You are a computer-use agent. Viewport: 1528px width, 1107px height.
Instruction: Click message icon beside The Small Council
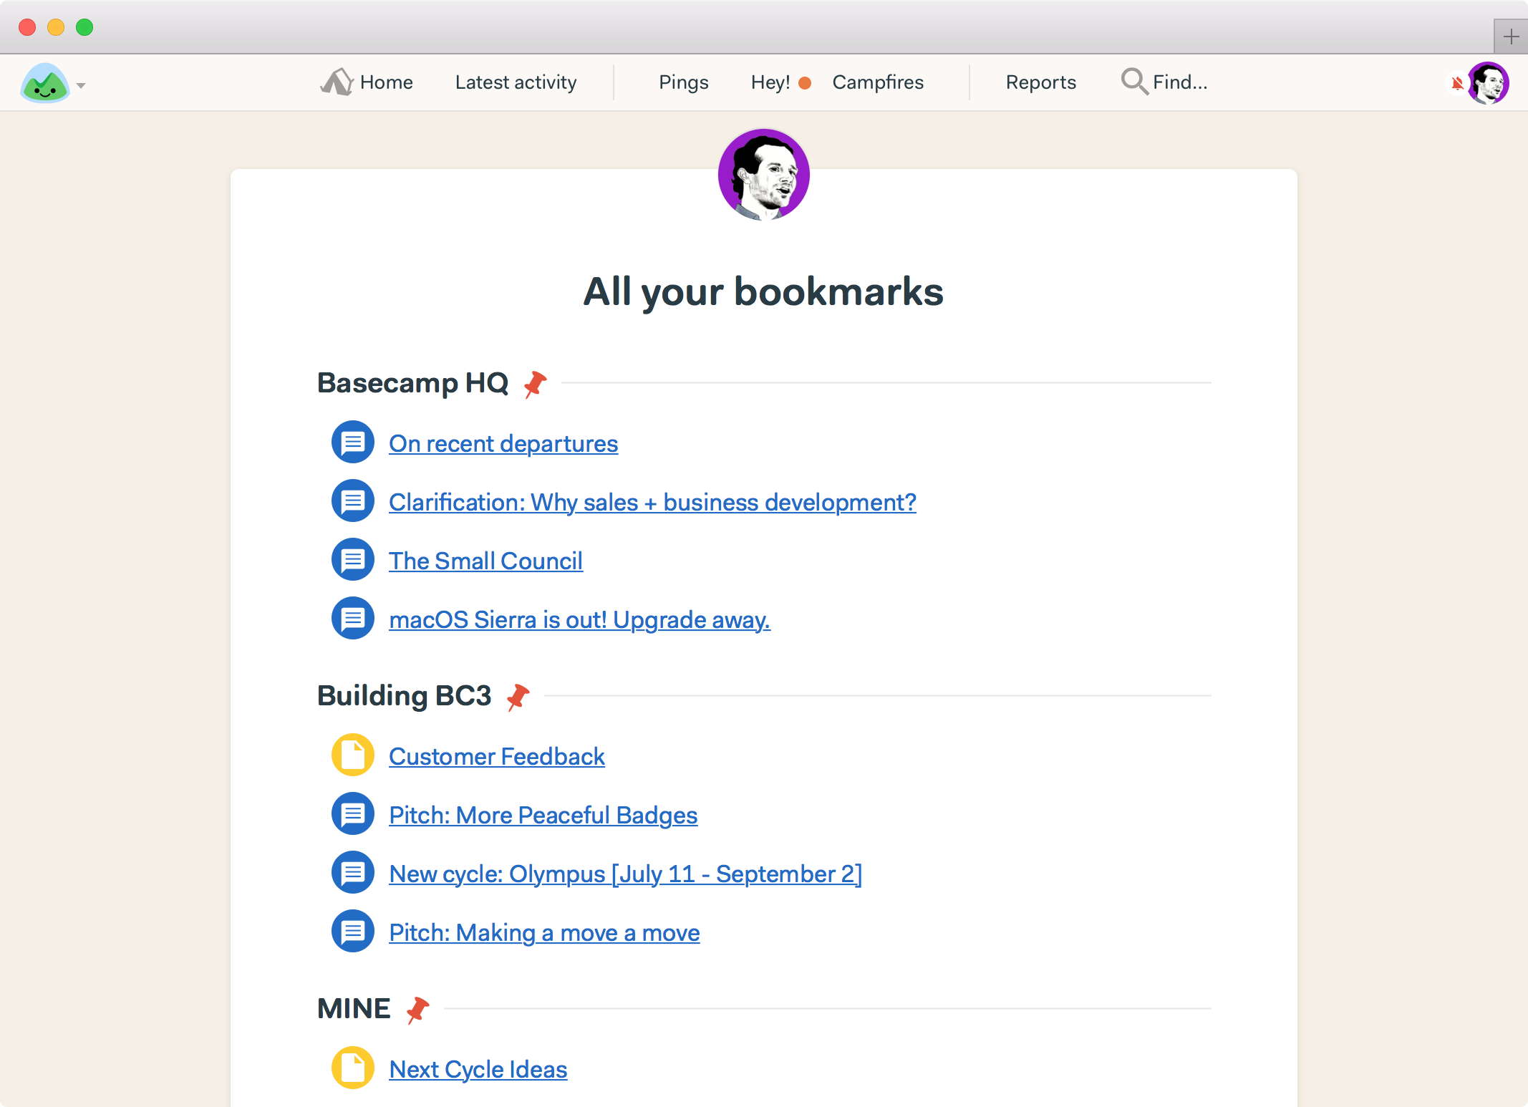[353, 560]
